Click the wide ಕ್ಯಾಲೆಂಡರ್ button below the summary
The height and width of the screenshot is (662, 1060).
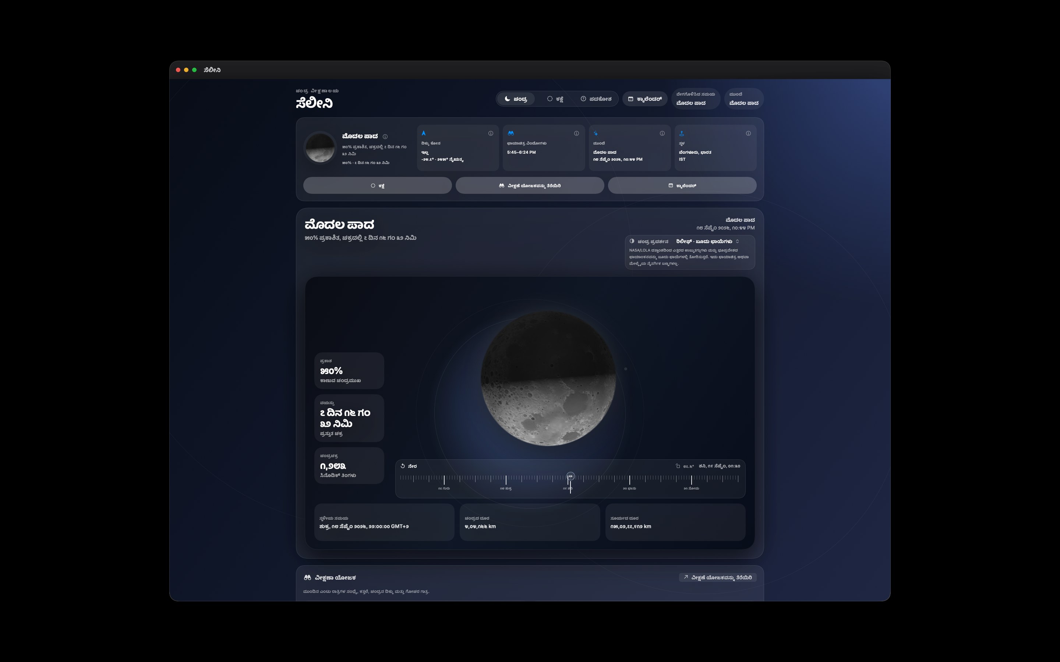tap(682, 186)
